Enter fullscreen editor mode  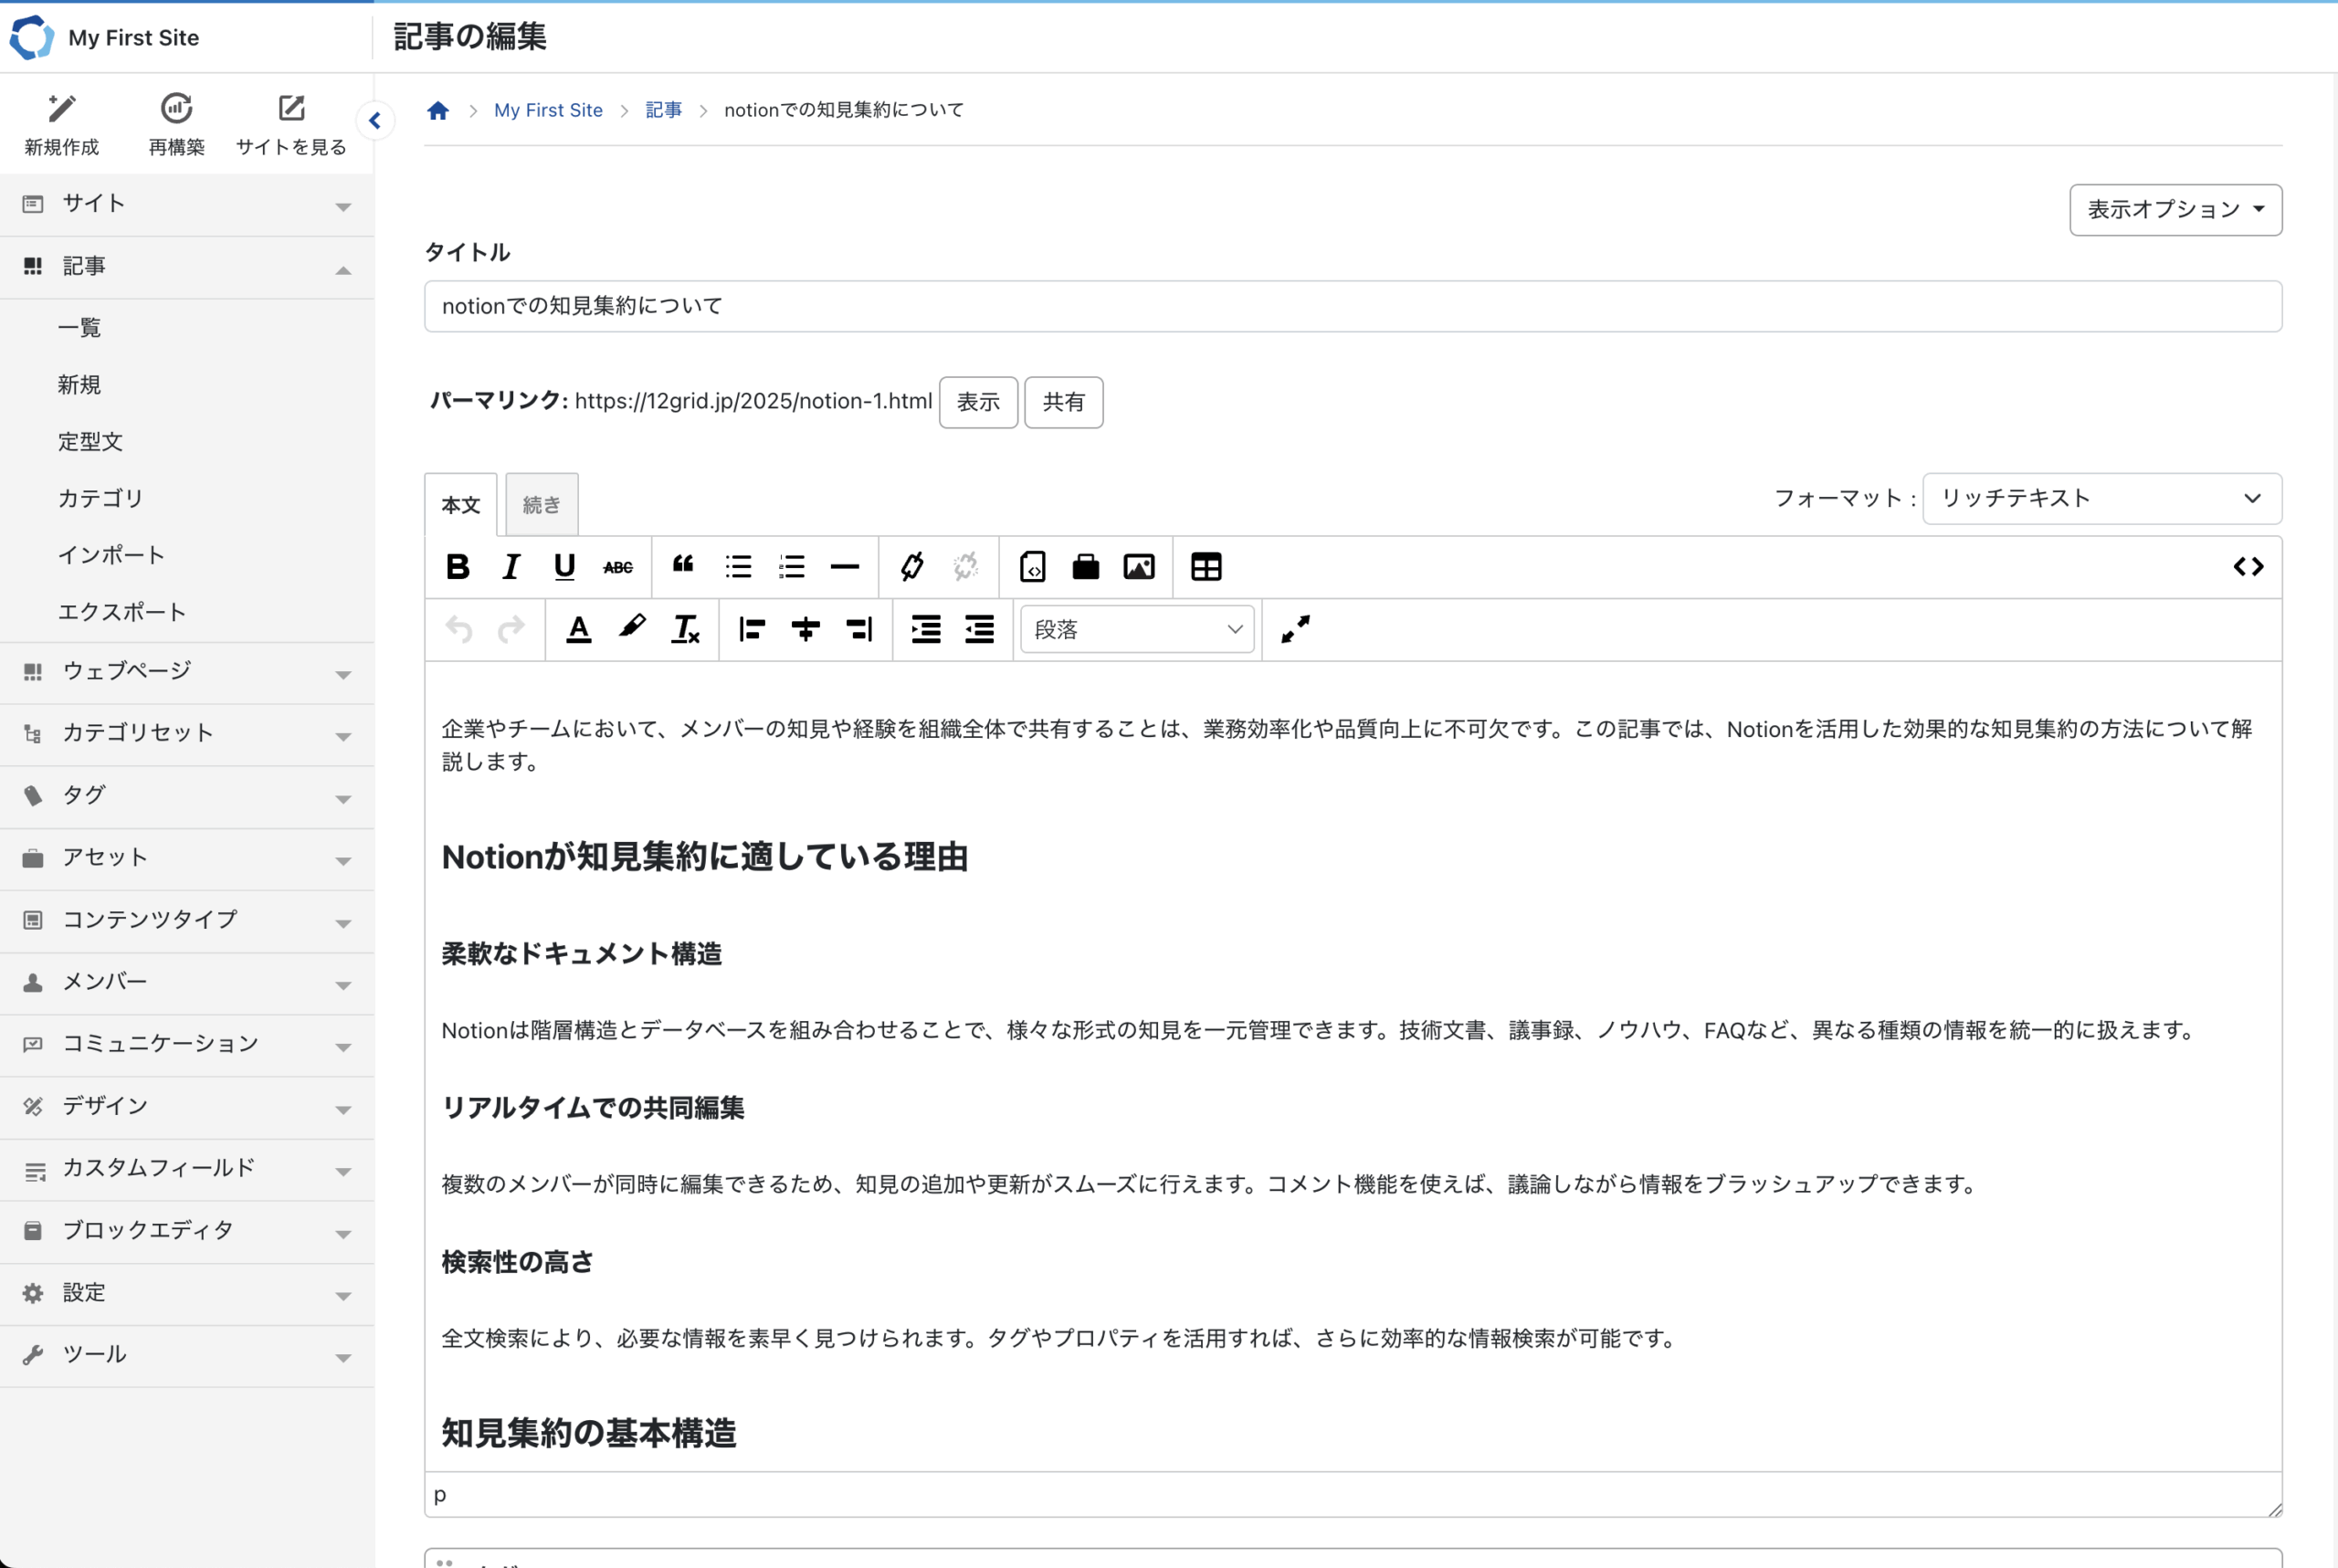click(x=1295, y=629)
